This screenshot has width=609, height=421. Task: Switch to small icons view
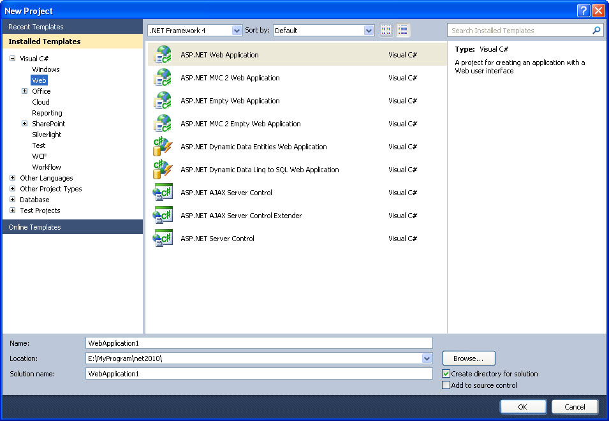(x=386, y=30)
